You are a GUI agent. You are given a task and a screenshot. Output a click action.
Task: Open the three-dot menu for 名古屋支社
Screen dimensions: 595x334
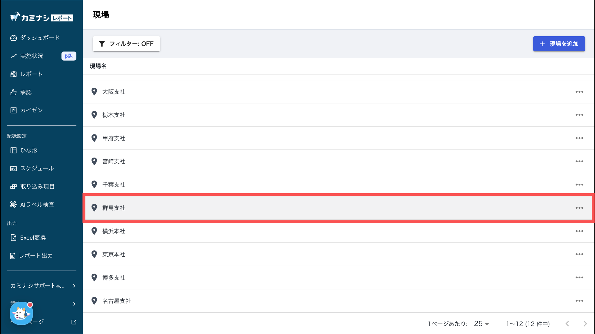579,301
